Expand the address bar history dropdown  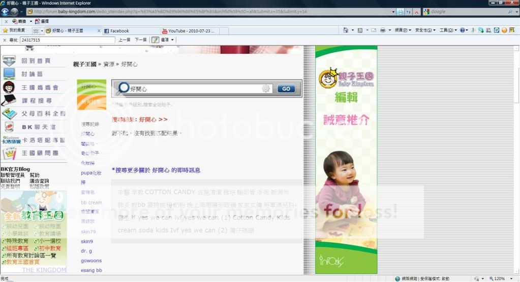[393, 12]
